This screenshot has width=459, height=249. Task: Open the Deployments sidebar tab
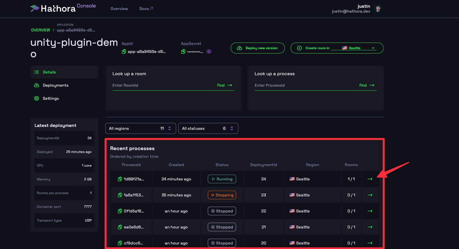pyautogui.click(x=64, y=85)
